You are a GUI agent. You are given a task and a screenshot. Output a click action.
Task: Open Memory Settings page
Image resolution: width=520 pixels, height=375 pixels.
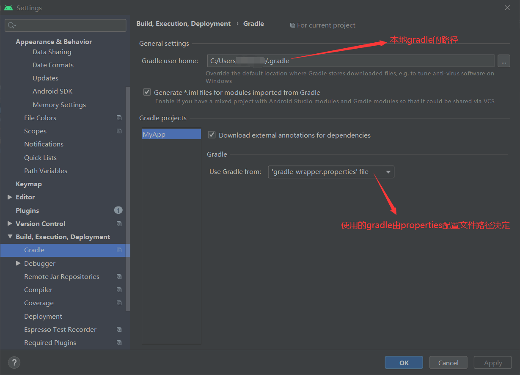coord(59,105)
